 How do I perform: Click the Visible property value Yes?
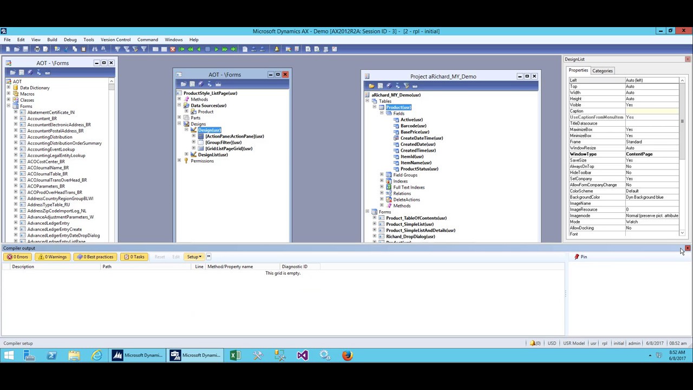[652, 105]
